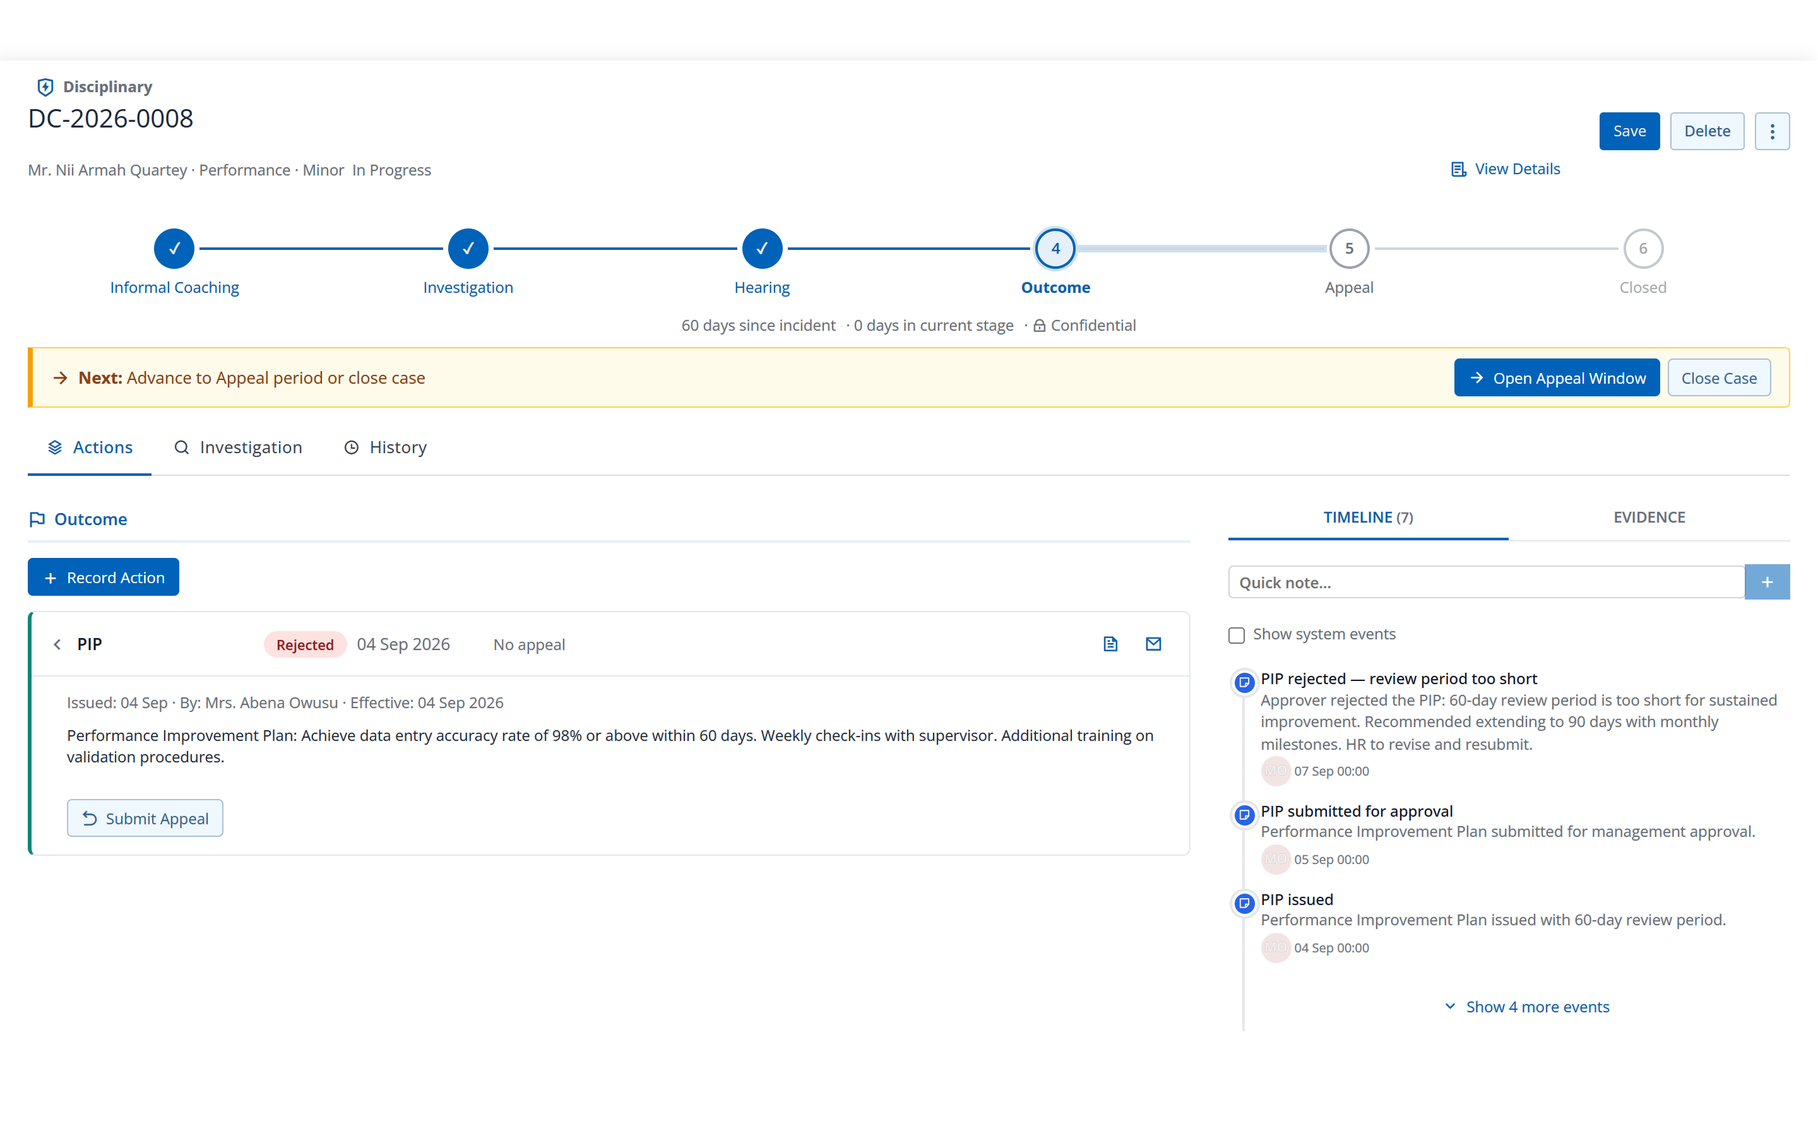Screen dimensions: 1818x1136
Task: Click the Rejected status badge
Action: (305, 644)
